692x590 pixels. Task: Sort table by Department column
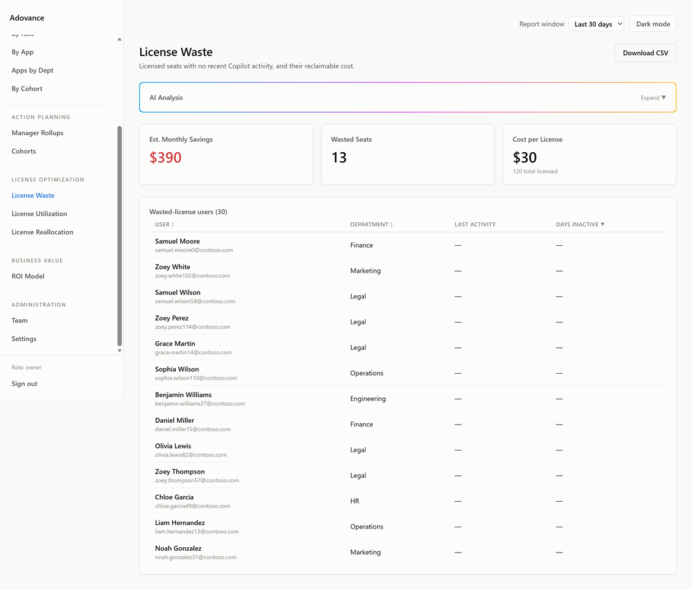(371, 225)
